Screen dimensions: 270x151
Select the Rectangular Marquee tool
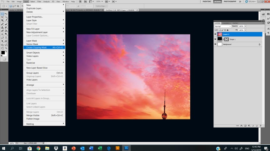[x=2, y=14]
